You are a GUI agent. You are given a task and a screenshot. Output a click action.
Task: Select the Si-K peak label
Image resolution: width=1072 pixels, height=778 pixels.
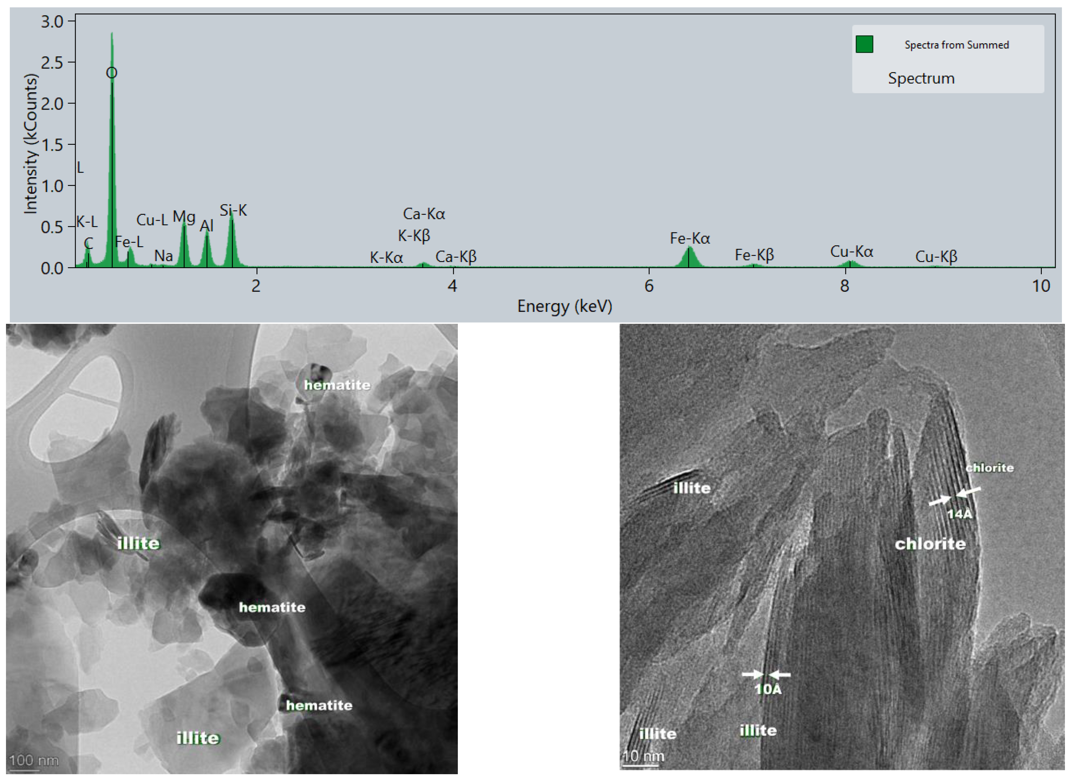coord(233,210)
